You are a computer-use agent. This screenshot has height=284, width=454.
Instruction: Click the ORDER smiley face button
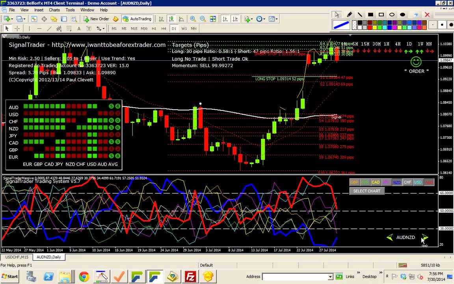tap(416, 62)
